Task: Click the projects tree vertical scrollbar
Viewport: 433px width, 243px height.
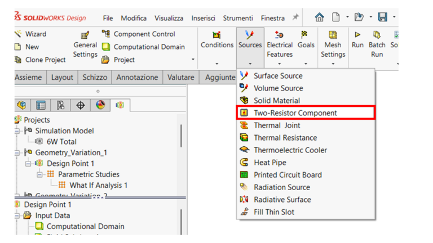Action: pos(181,136)
